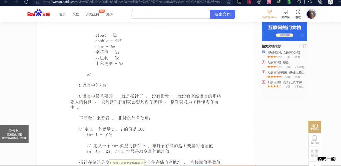Click the browser collections icon

(x=320, y=2)
